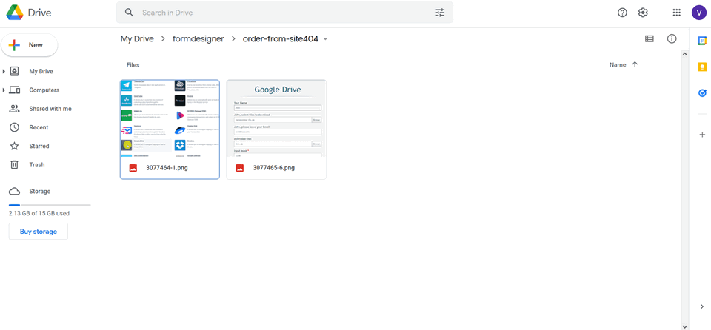Viewport: 711px width, 330px height.
Task: Open Trash label in sidebar
Action: (37, 164)
